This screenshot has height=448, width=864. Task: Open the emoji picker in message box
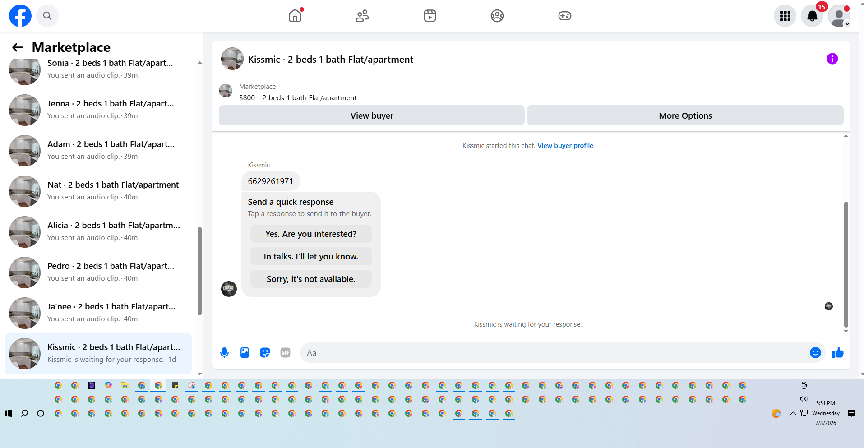[815, 353]
